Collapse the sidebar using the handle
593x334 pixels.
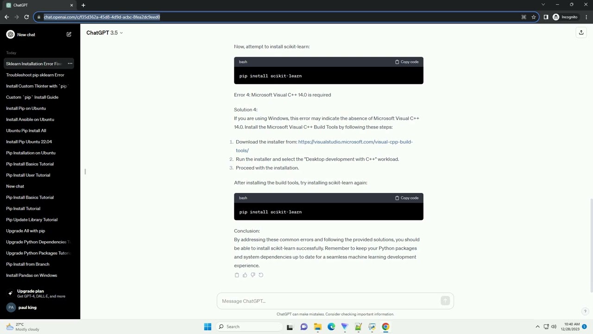pos(85,172)
